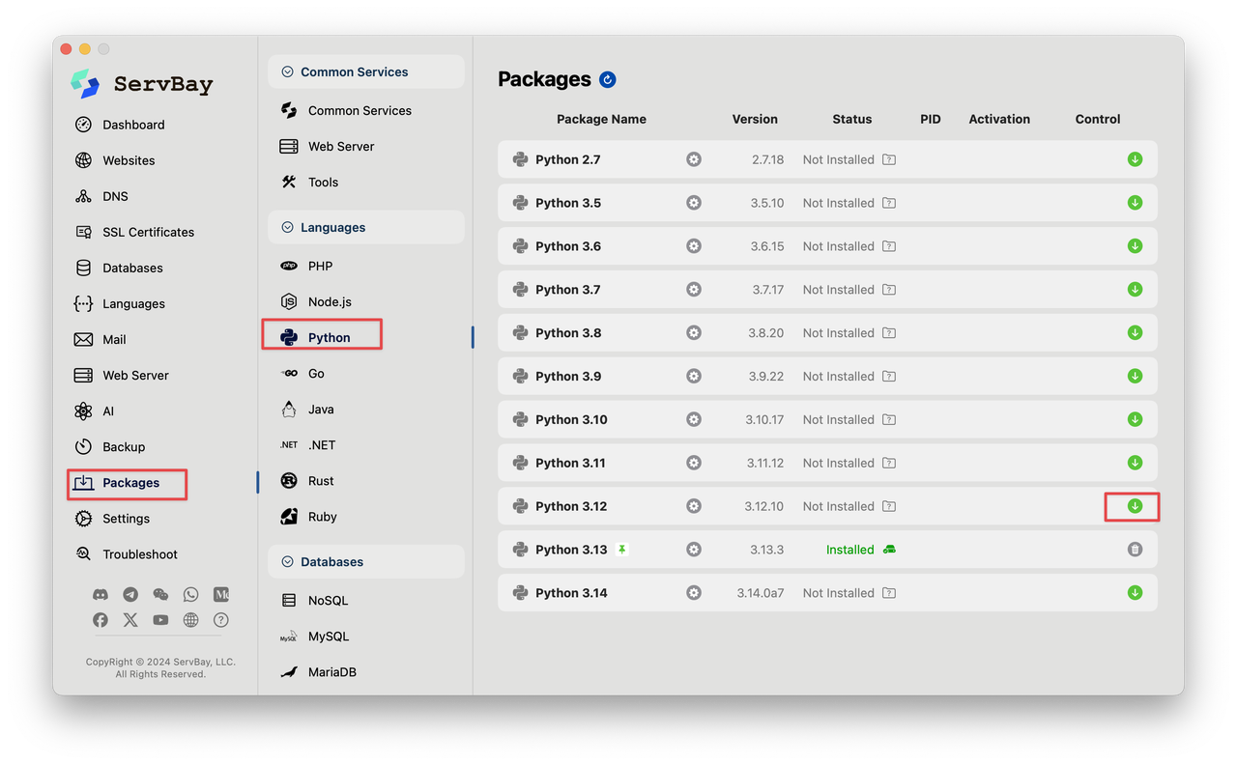Click gear icon for Python 3.14
Screen dimensions: 1237x765
coord(694,593)
